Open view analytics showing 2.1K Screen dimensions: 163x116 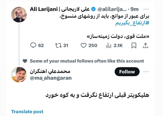point(109,46)
